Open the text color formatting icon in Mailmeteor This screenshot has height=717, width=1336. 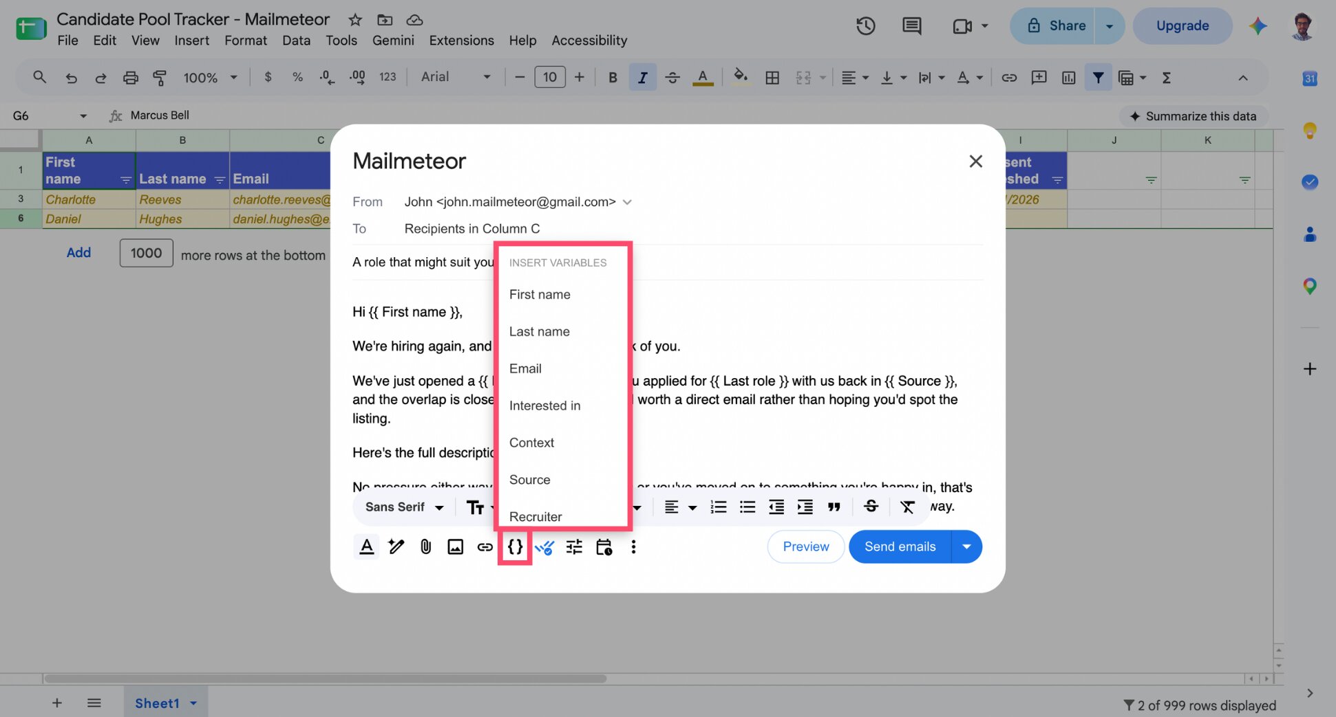click(367, 547)
